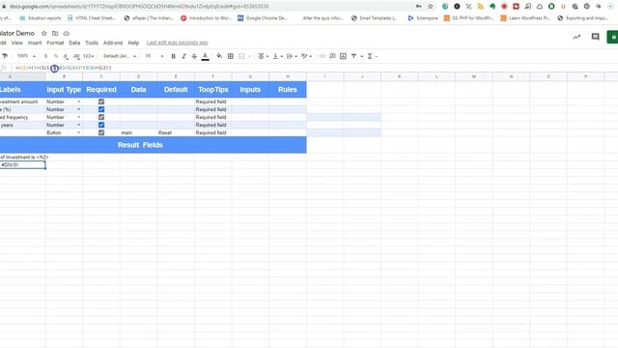This screenshot has height=348, width=618.
Task: Uncheck Required for investment amount row
Action: pos(101,101)
